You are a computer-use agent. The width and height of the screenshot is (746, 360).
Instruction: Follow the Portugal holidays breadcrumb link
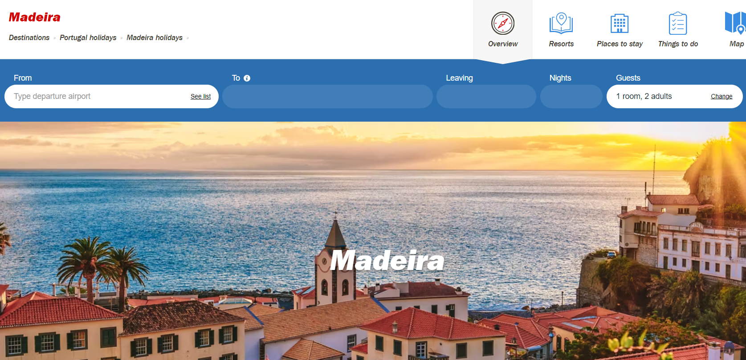(x=88, y=37)
